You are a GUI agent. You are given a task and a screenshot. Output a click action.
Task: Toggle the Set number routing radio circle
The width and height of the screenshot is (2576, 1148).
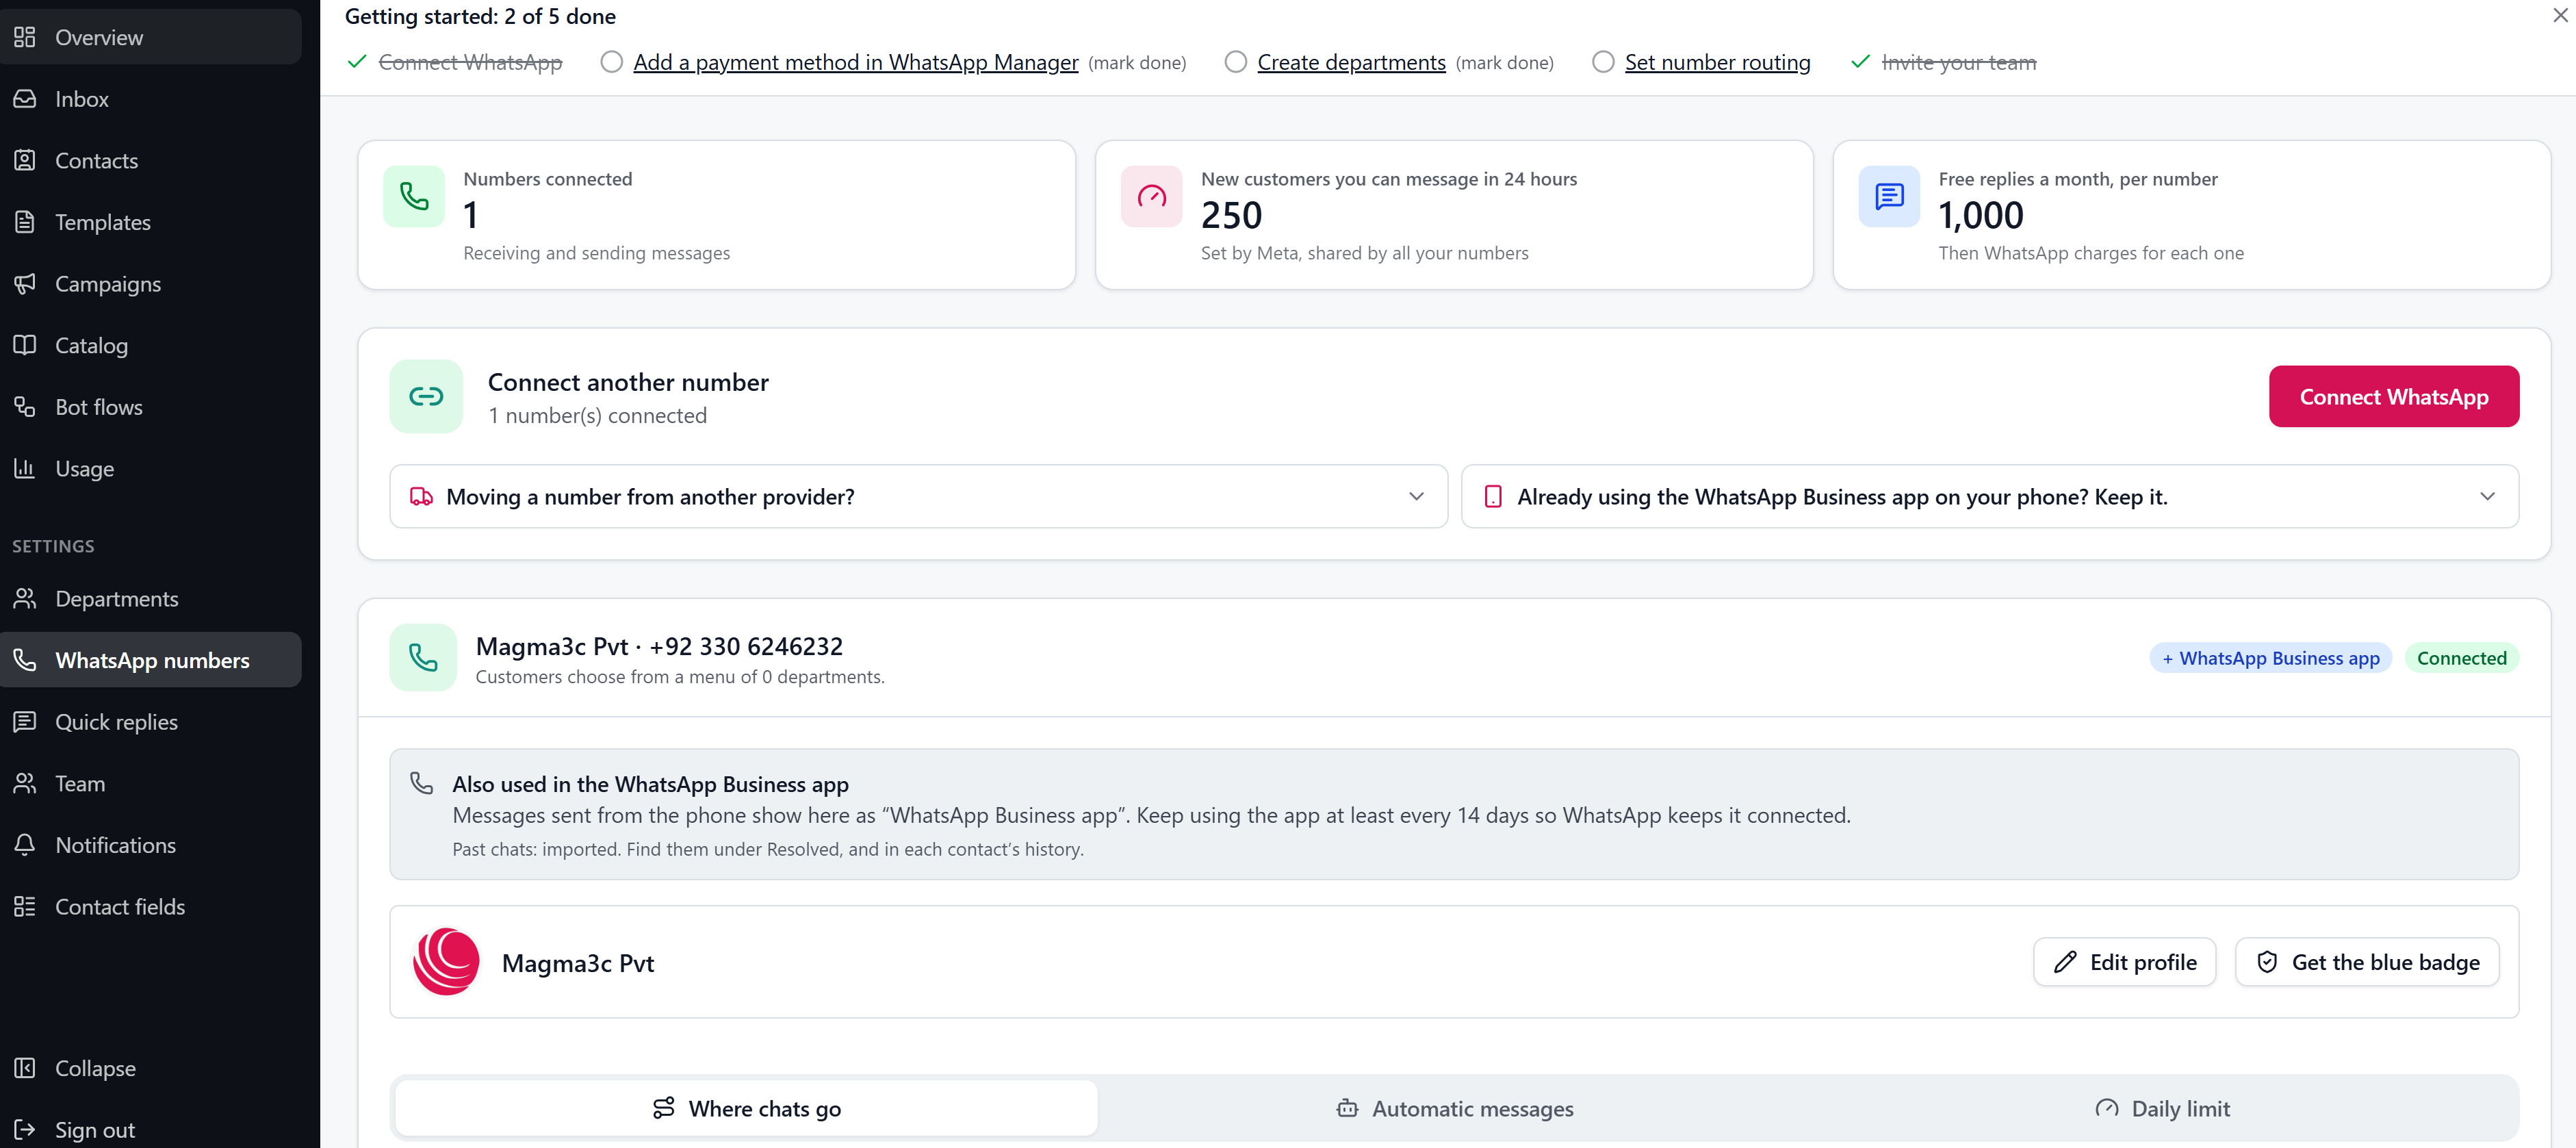[x=1603, y=62]
